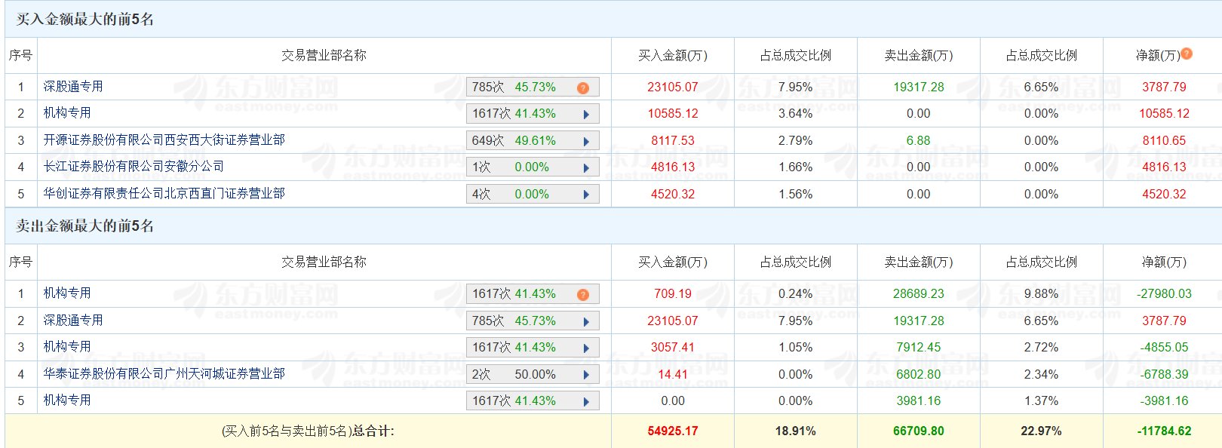Click 机构专用 in the row with net -27980.03

67,293
